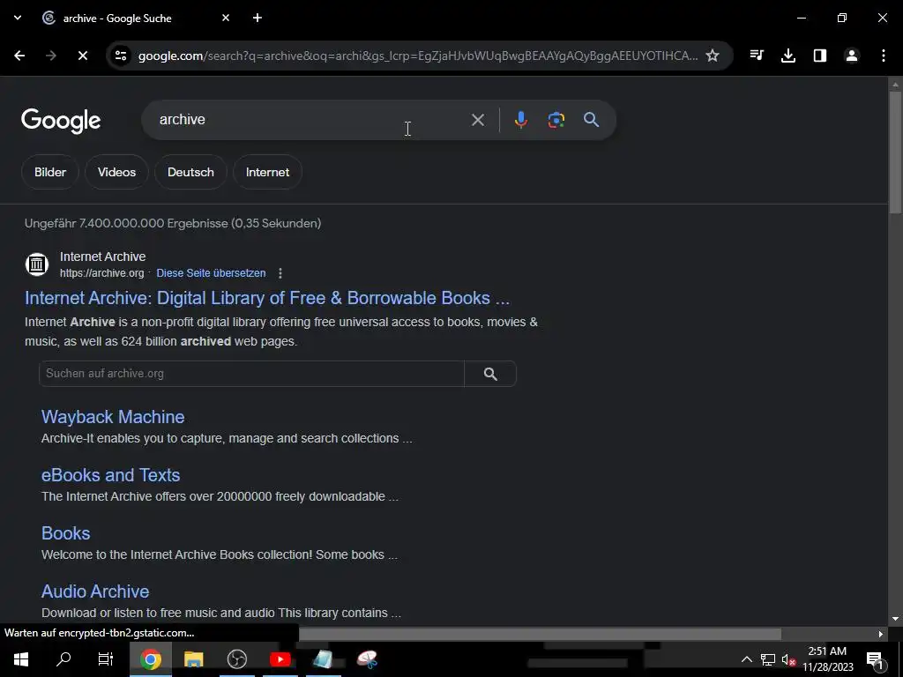This screenshot has width=903, height=677.
Task: Open new tab with plus button
Action: click(x=257, y=18)
